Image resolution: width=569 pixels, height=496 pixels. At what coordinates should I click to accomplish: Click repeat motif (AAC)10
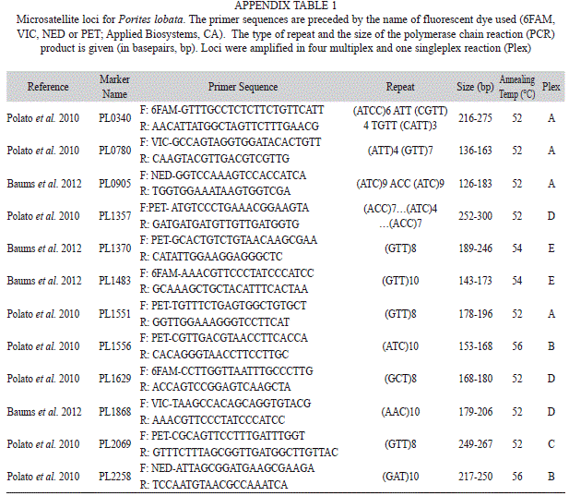click(400, 412)
